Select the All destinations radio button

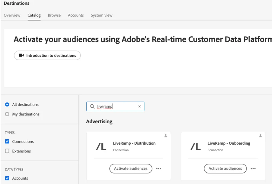(x=7, y=104)
